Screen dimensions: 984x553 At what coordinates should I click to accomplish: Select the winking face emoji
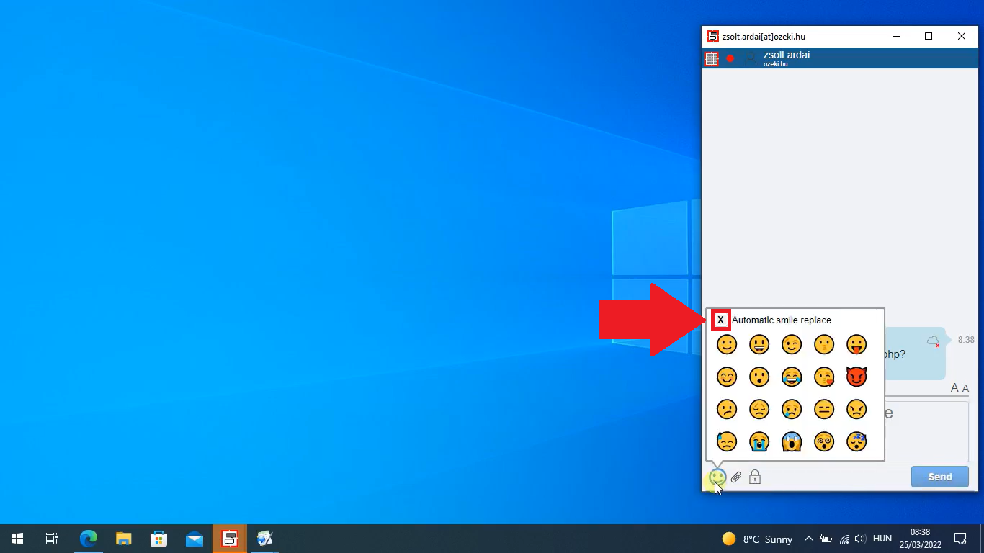coord(792,344)
